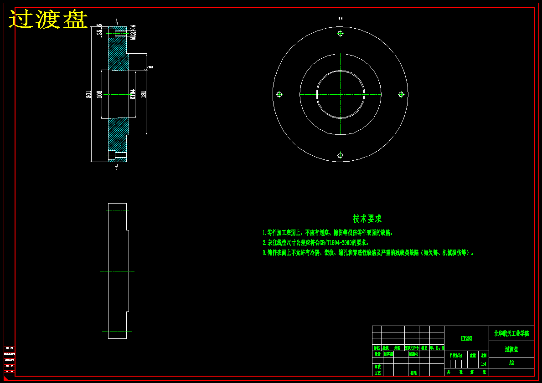Image resolution: width=542 pixels, height=383 pixels.
Task: Select the 108 dimension in section view
Action: coord(99,95)
